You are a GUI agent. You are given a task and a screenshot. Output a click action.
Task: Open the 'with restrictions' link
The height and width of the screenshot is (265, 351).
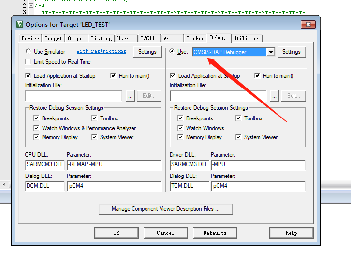[101, 51]
